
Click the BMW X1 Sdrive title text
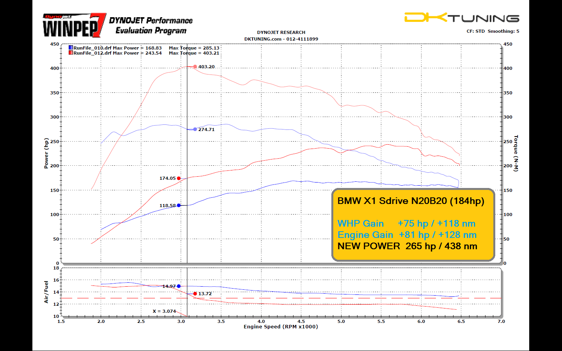411,201
